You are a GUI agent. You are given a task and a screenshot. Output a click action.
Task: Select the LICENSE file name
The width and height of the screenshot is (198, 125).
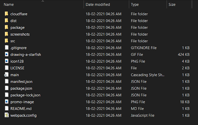point(17,68)
